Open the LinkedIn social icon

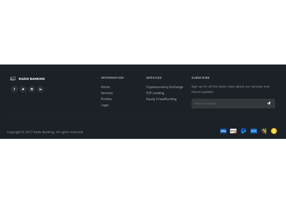coord(40,89)
